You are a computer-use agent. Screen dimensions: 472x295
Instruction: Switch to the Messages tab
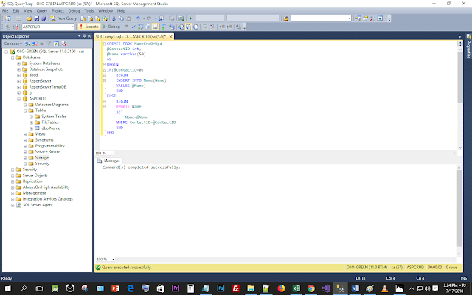point(109,161)
